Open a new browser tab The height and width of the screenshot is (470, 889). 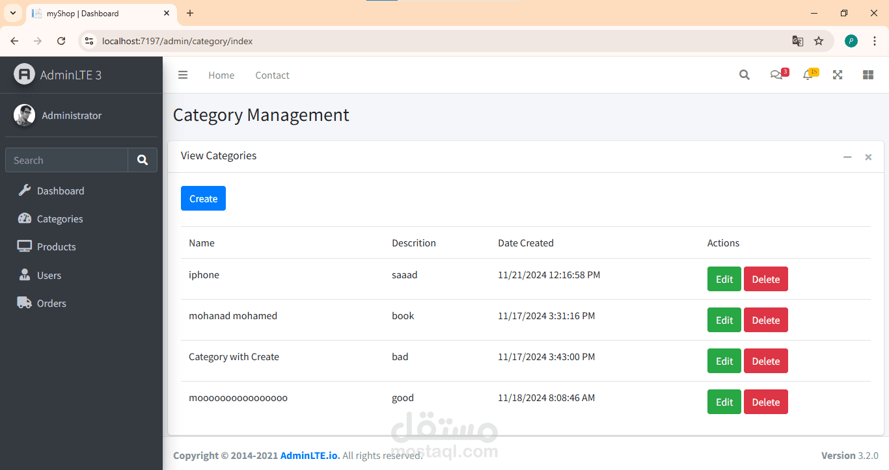[190, 13]
